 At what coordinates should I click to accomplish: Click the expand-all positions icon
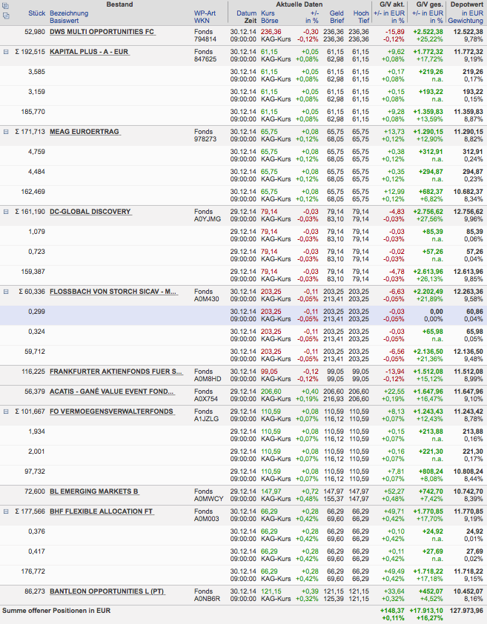click(x=6, y=6)
